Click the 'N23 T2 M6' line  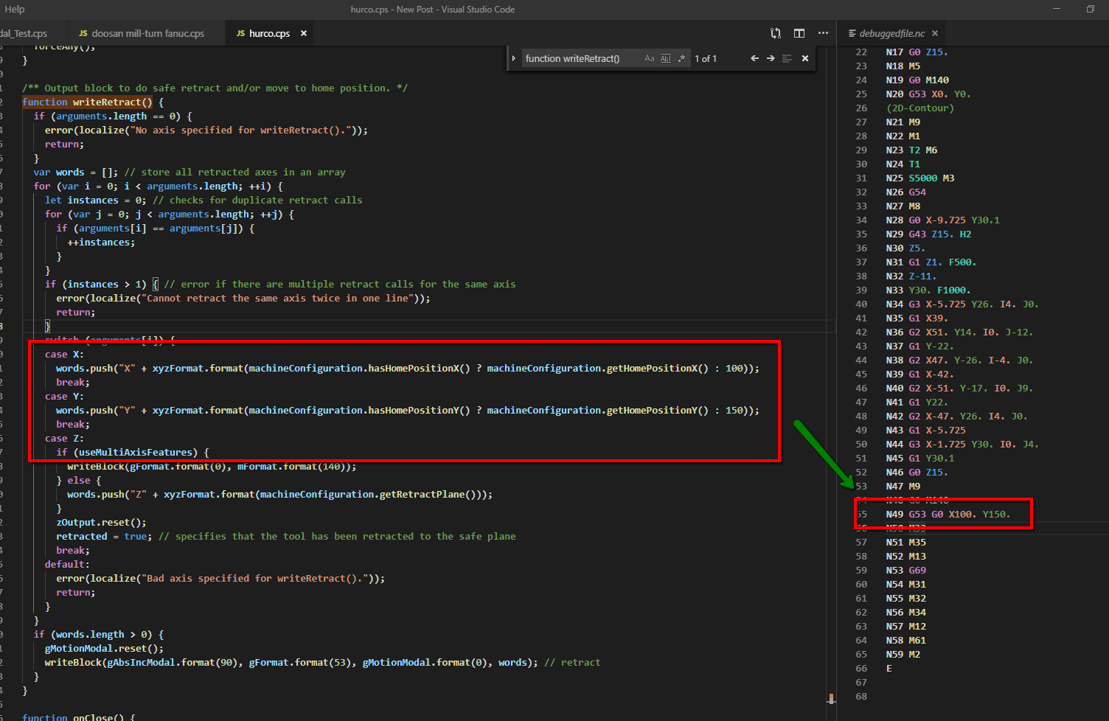[x=911, y=150]
